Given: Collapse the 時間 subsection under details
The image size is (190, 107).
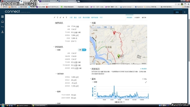Looking at the screenshot, I should point(56,50).
